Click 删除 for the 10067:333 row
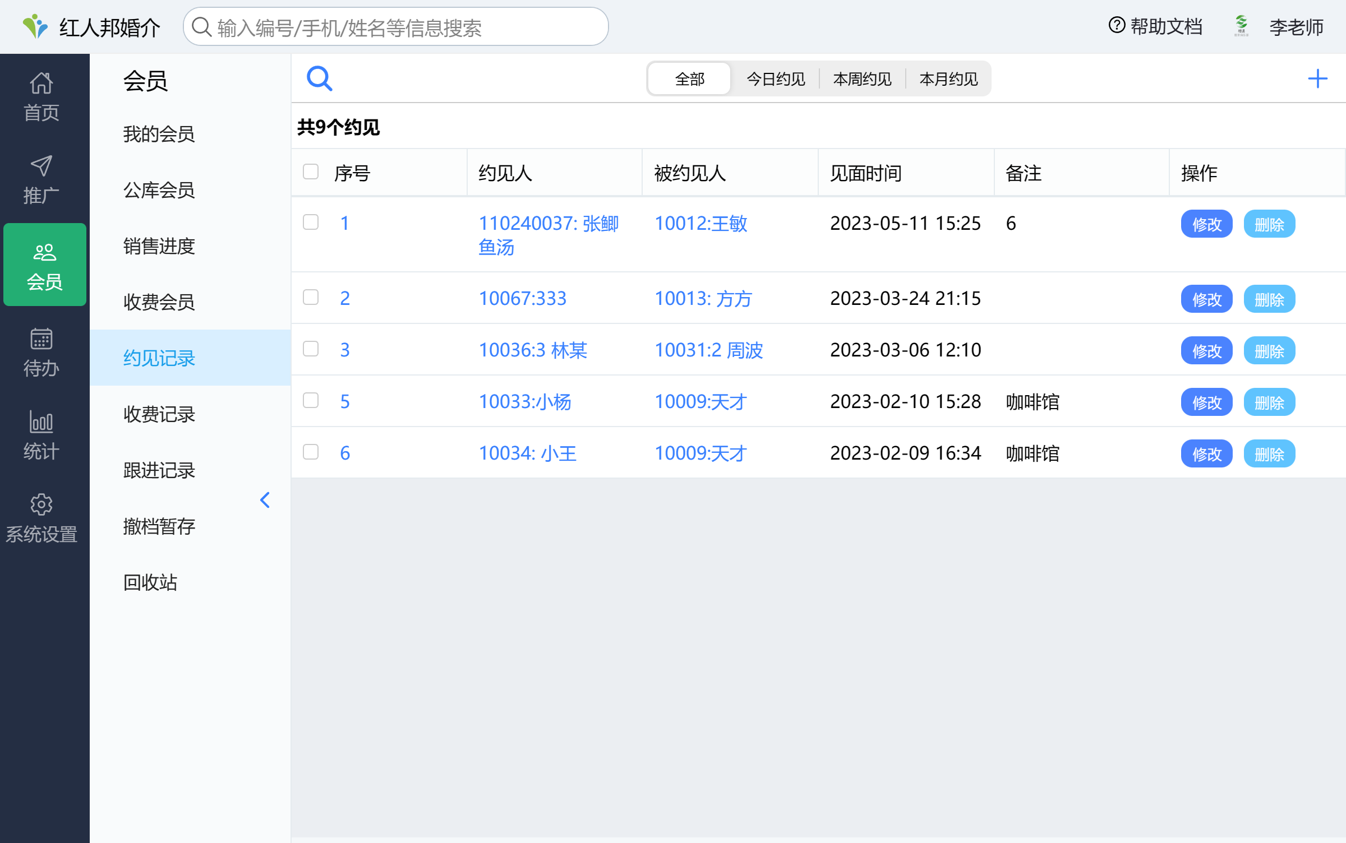Image resolution: width=1346 pixels, height=843 pixels. (1270, 299)
